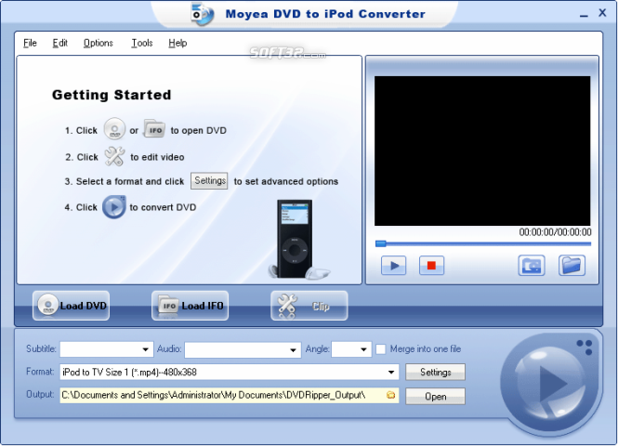Play the preview video

pos(393,265)
